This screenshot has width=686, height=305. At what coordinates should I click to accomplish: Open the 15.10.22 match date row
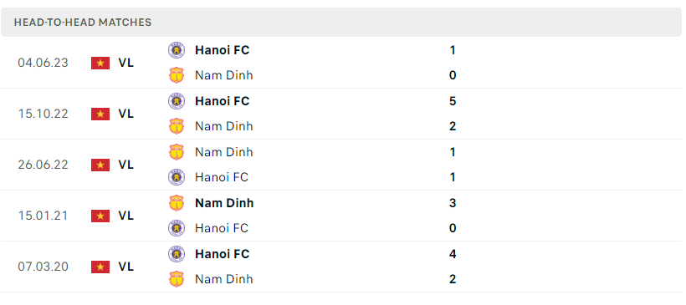[x=343, y=114]
